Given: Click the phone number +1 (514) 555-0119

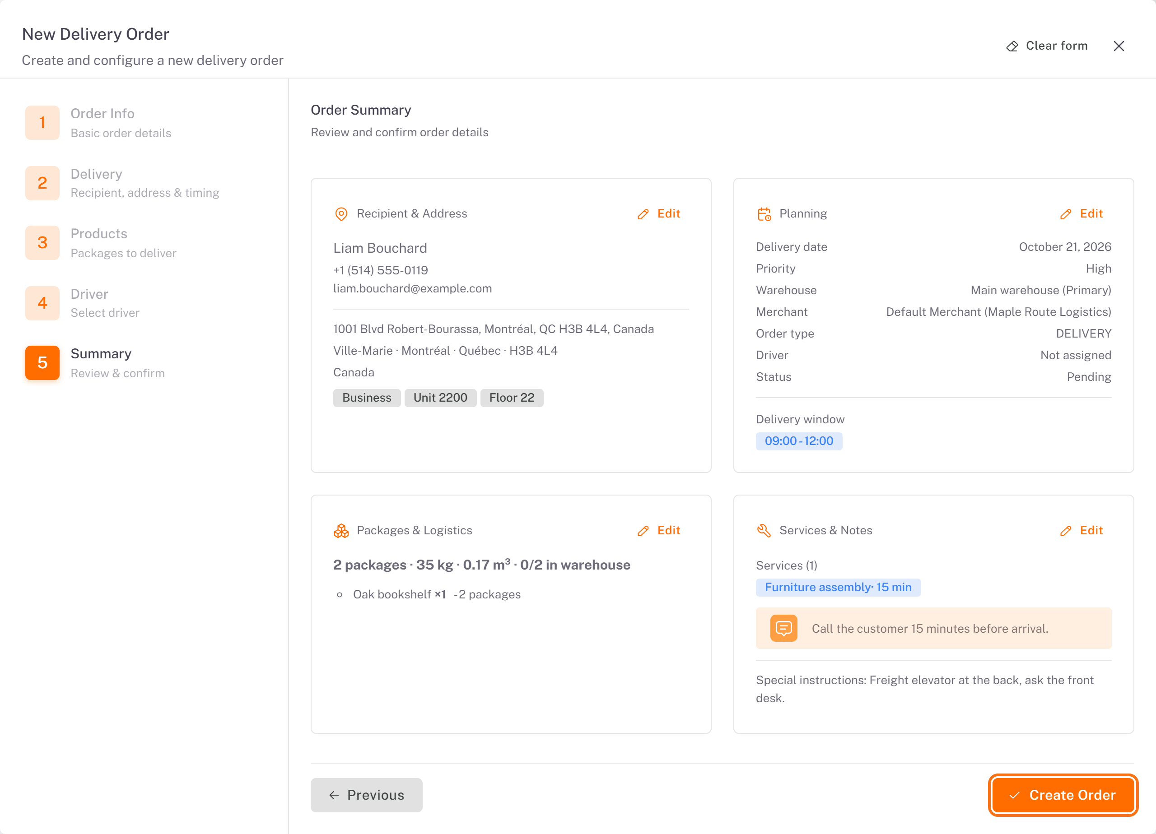Looking at the screenshot, I should (x=381, y=270).
